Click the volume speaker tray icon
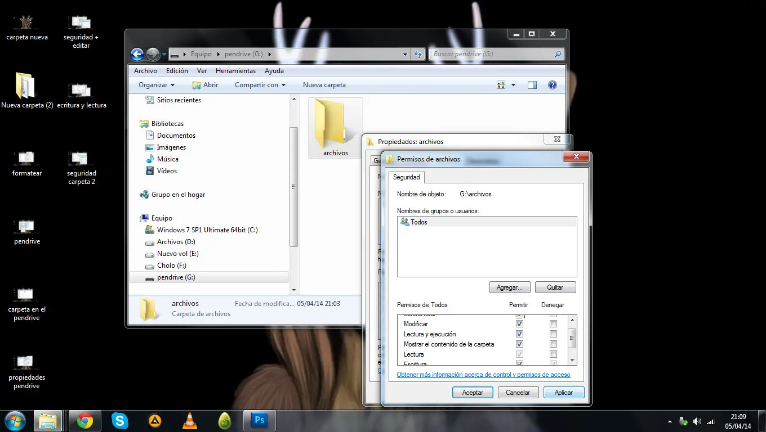This screenshot has height=432, width=766. 697,421
